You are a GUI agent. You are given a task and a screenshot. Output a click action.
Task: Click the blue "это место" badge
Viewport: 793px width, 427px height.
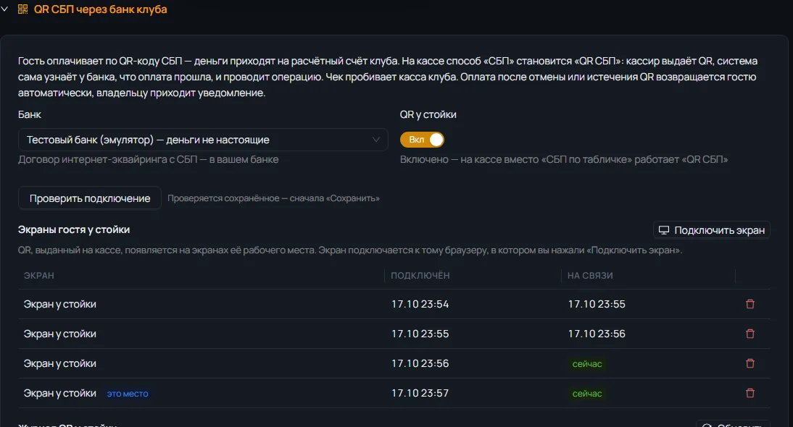pyautogui.click(x=128, y=394)
